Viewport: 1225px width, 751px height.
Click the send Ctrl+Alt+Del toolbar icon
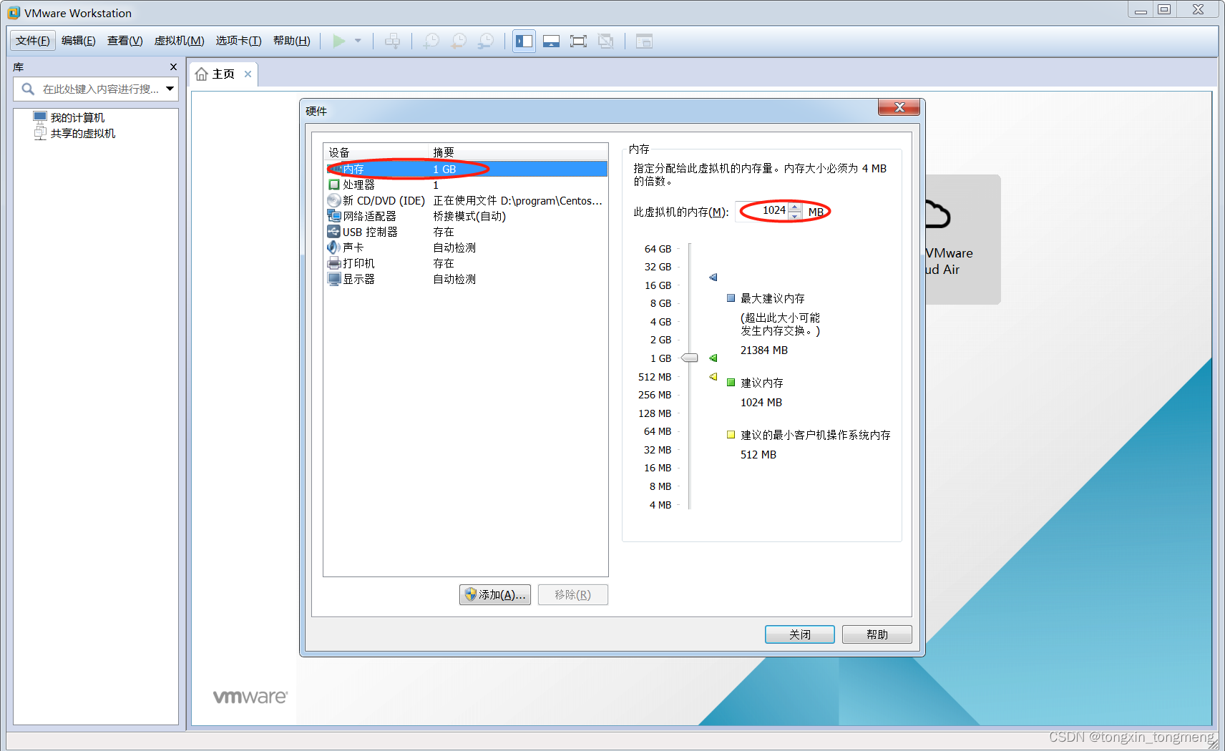click(x=393, y=41)
